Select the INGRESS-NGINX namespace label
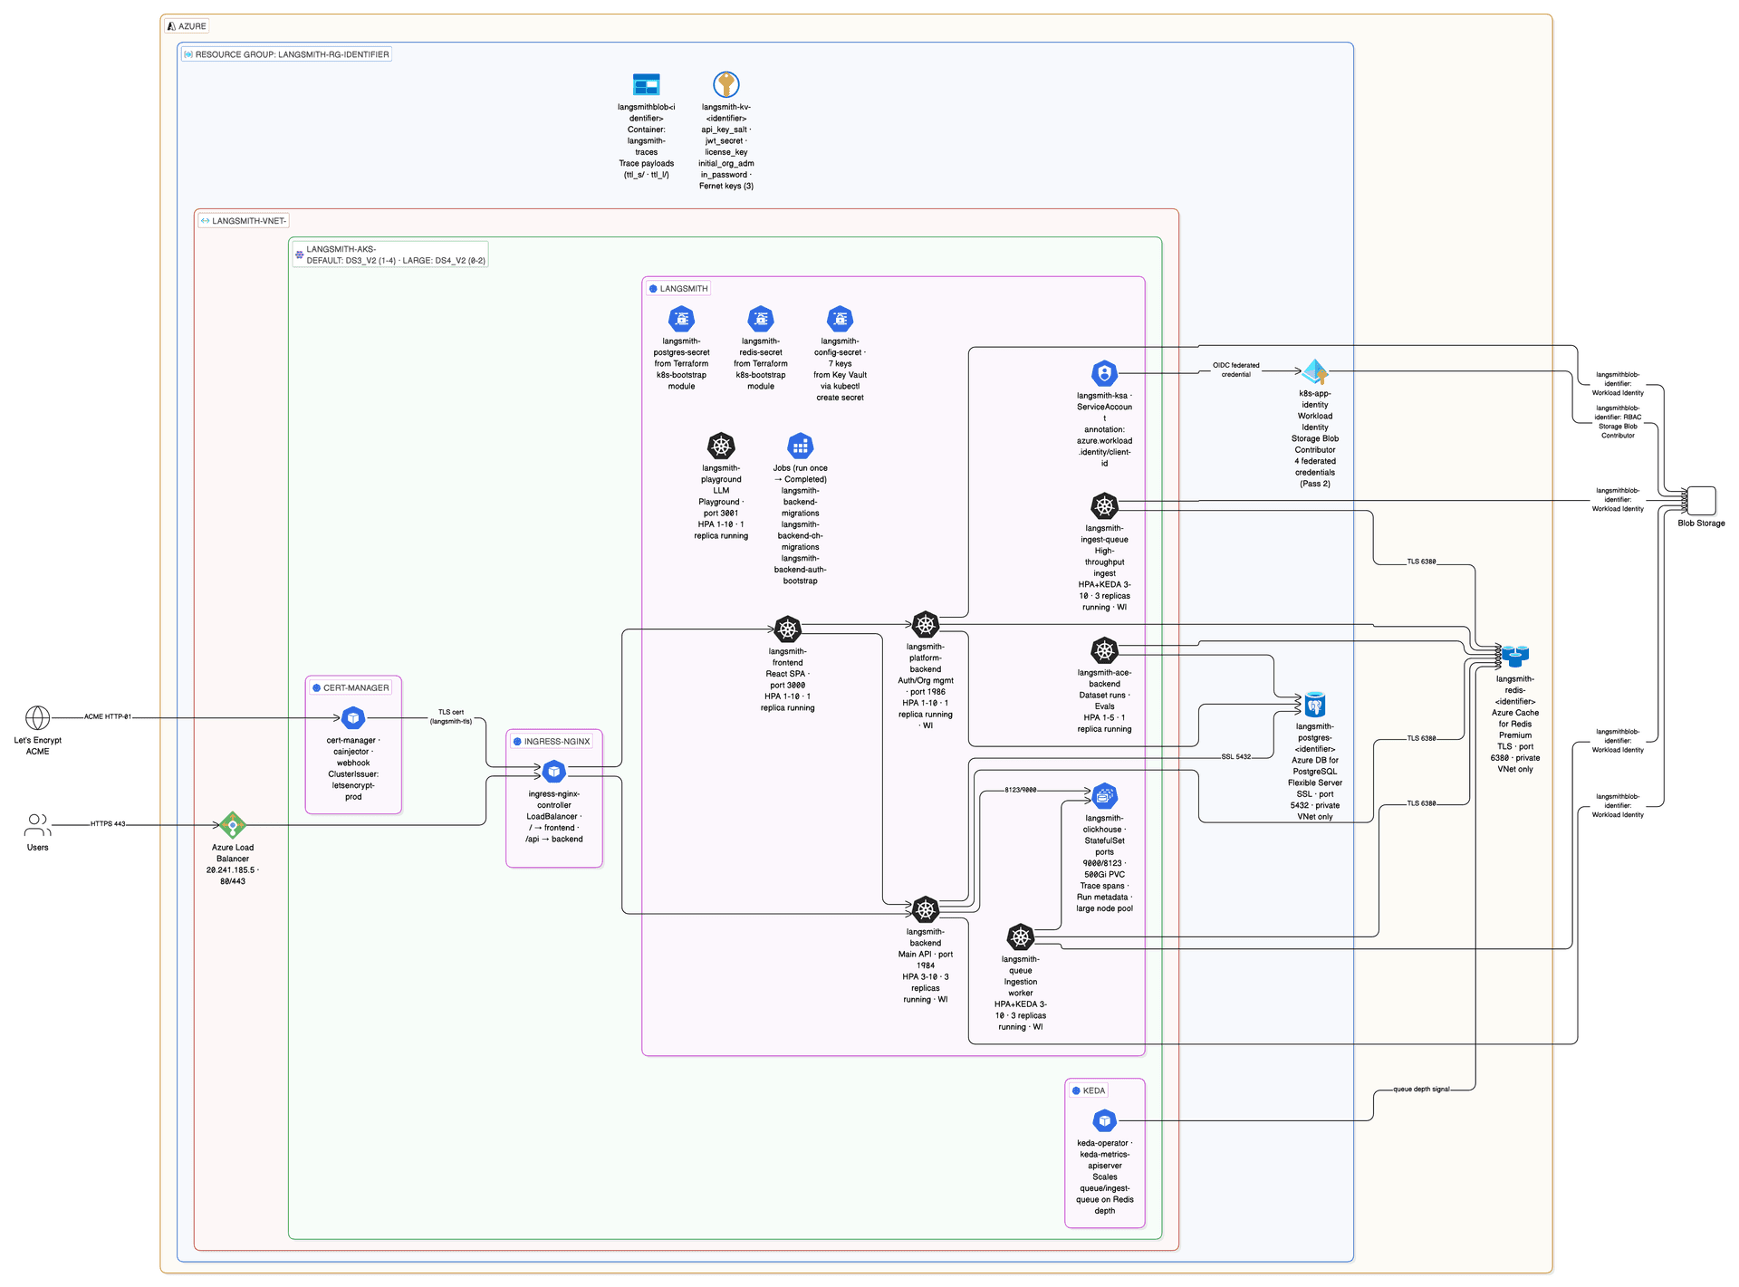 click(552, 742)
